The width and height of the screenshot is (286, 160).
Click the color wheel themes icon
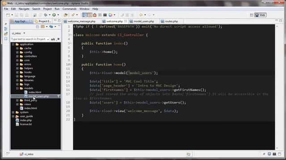coord(110,15)
